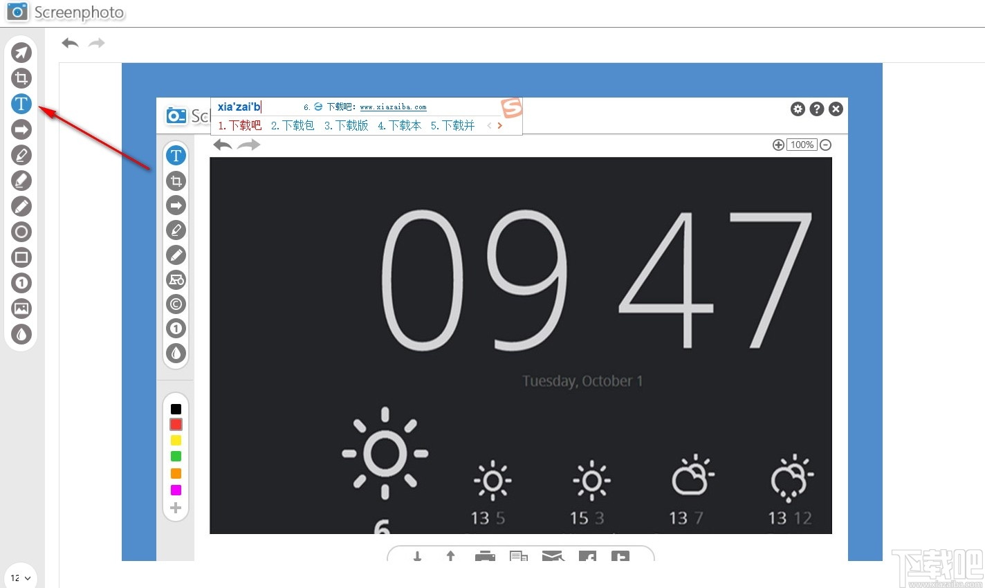Viewport: 985px width, 588px height.
Task: Show previous page of IME candidates
Action: [489, 125]
